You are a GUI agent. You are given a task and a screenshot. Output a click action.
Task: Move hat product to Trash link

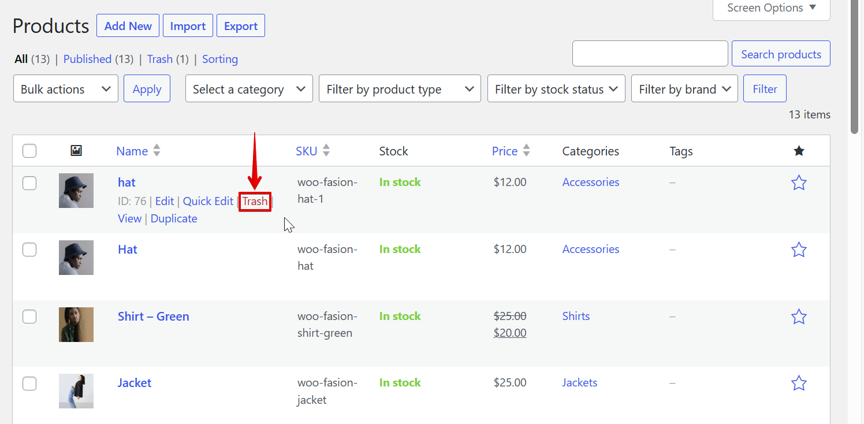point(255,201)
